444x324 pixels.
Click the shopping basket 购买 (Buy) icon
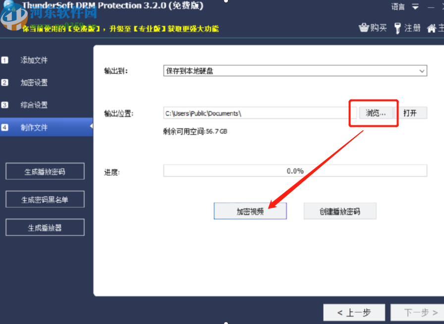tap(365, 28)
